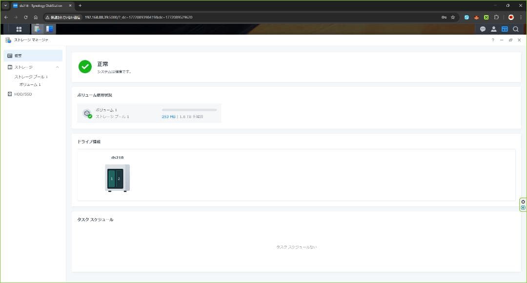The image size is (527, 283).
Task: Go to the browser home page
Action: [36, 17]
